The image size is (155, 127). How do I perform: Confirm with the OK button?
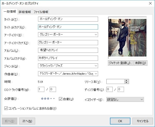[x=120, y=121]
